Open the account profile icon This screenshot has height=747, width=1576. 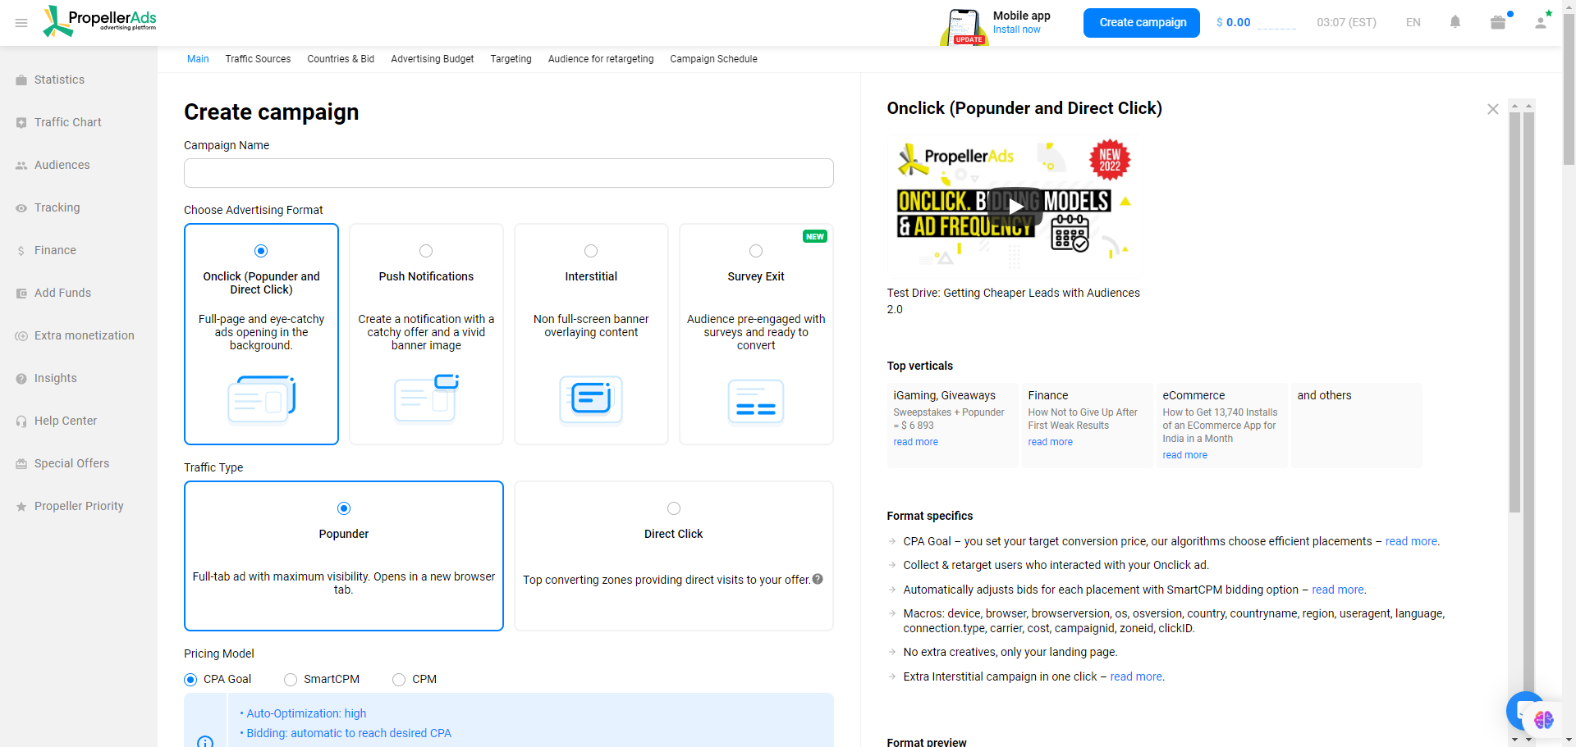[x=1541, y=22]
